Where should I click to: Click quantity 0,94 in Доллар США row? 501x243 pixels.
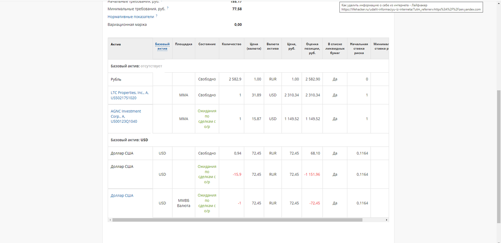point(237,153)
